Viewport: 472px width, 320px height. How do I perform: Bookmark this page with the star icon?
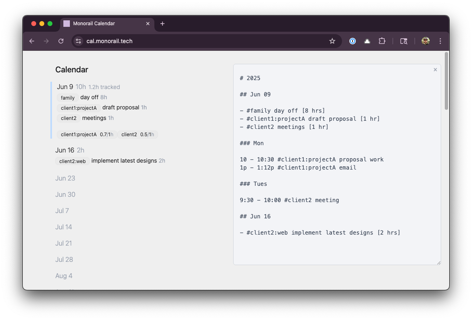click(x=332, y=41)
